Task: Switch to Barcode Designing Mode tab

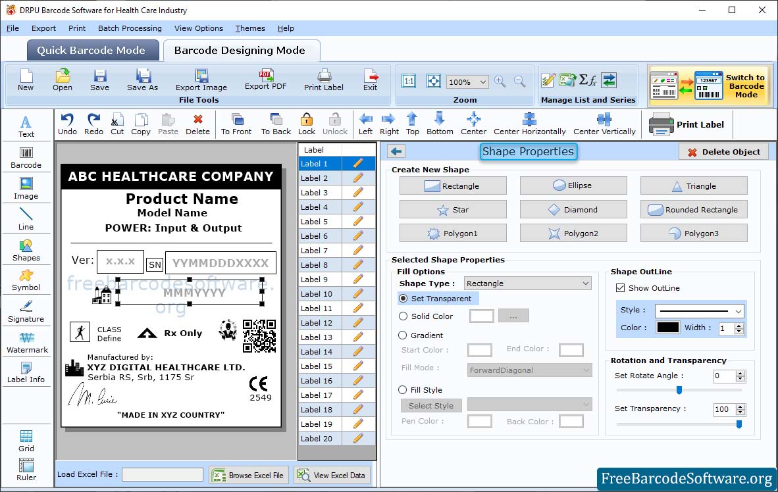Action: pos(241,50)
